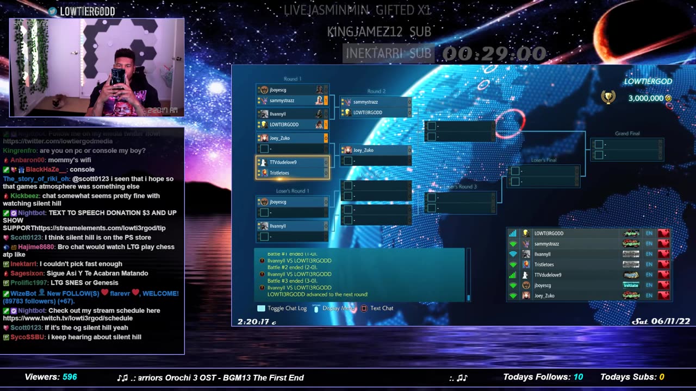This screenshot has height=391, width=696.
Task: Click sammystrazz's avatar in the Round 1 bracket
Action: [x=264, y=100]
